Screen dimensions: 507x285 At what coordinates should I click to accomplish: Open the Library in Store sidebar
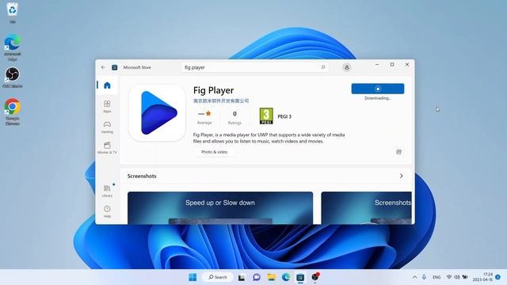[107, 191]
